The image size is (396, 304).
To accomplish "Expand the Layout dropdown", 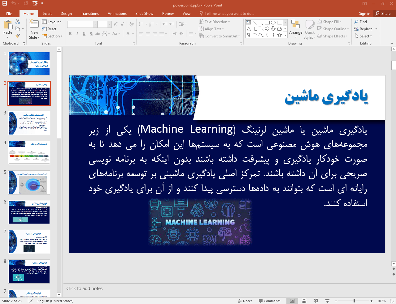I will (x=52, y=22).
